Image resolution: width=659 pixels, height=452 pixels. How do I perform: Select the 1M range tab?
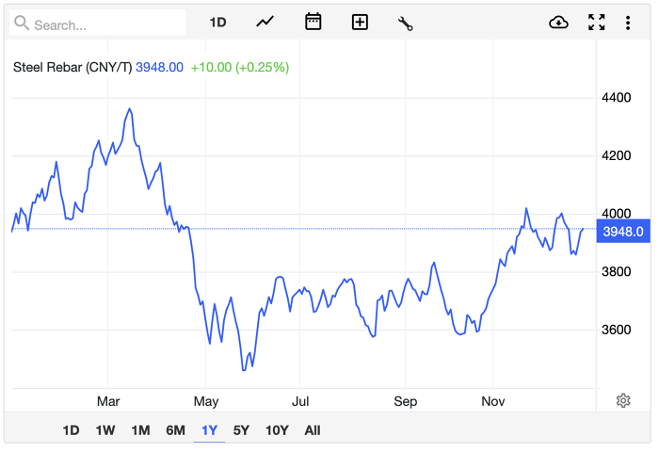[140, 430]
